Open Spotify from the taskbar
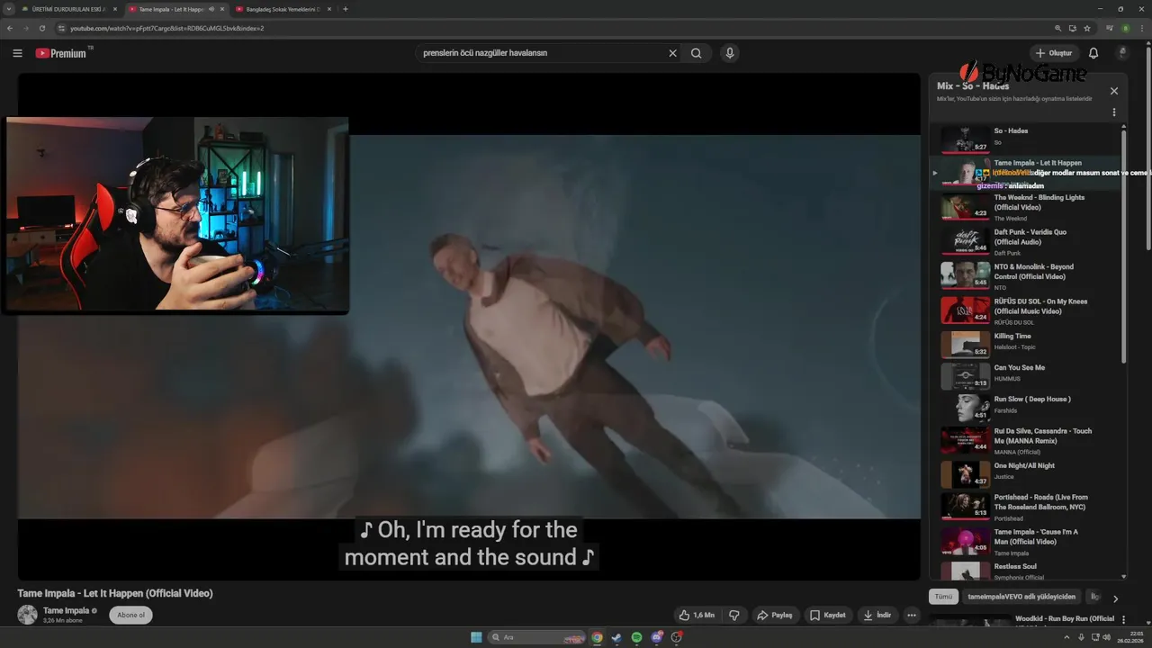Viewport: 1152px width, 648px height. (636, 637)
